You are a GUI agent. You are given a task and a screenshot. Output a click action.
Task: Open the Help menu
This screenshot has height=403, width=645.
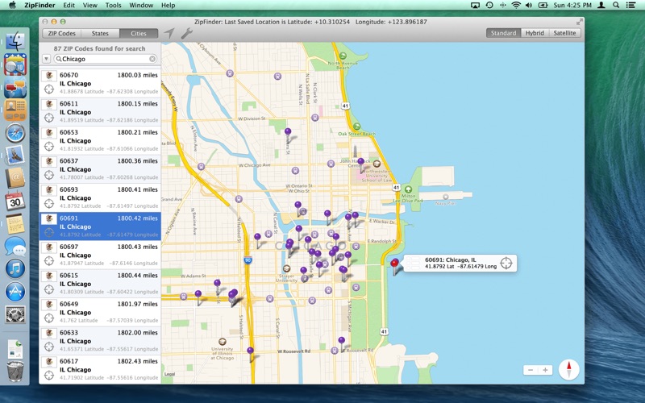[x=168, y=5]
